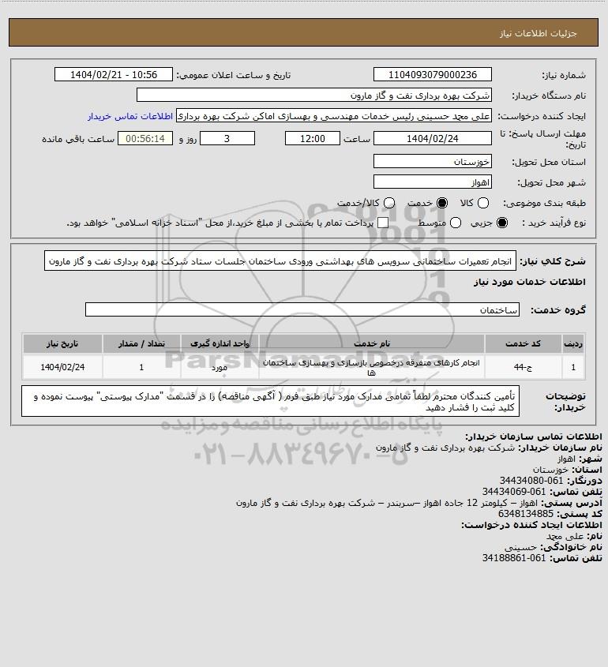This screenshot has width=608, height=667.
Task: Click the request creator field علی مجد حسینی
Action: (x=333, y=116)
